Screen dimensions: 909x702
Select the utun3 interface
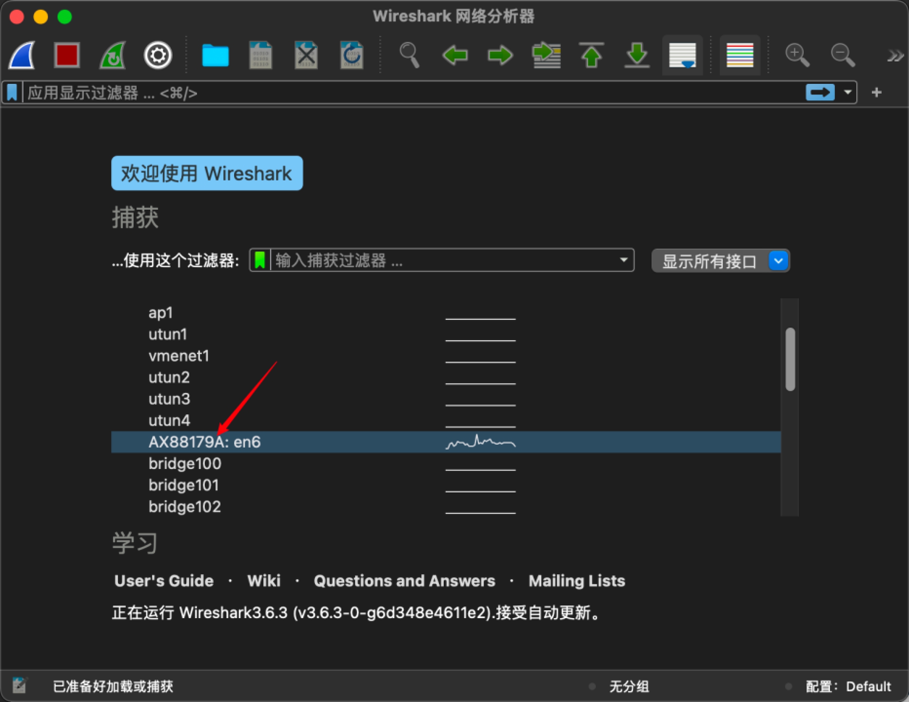coord(169,399)
